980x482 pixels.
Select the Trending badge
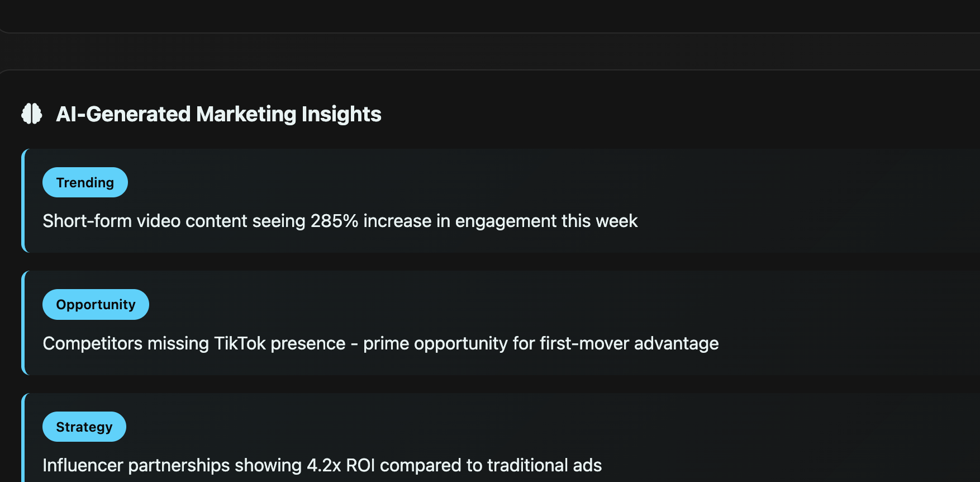coord(85,182)
